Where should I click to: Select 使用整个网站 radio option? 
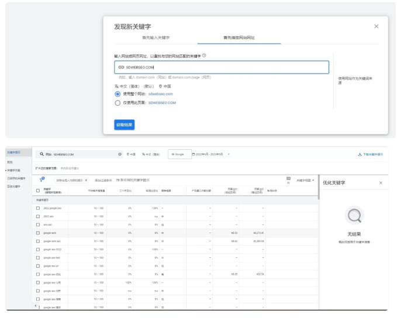(118, 94)
